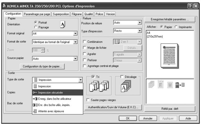Click the Décalage offset pages illustration
This screenshot has height=124, width=201.
(x=126, y=86)
